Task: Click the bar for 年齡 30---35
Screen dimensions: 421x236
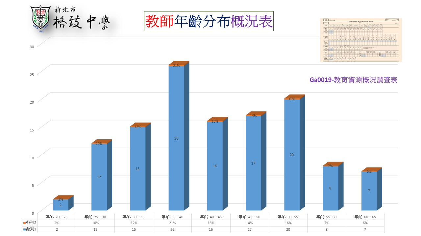Action: (x=137, y=169)
